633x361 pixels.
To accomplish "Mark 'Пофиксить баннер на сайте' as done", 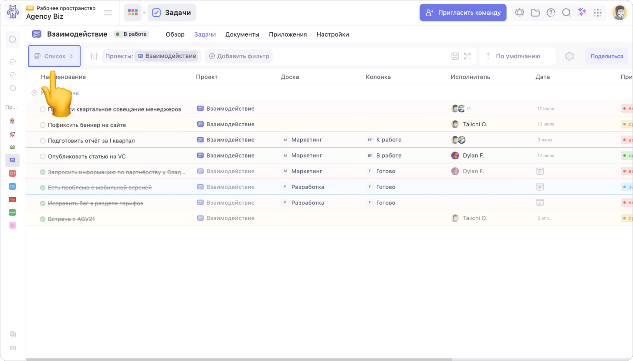I will [43, 125].
